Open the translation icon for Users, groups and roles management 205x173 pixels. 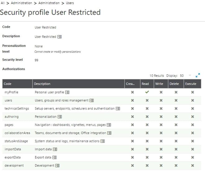92,101
